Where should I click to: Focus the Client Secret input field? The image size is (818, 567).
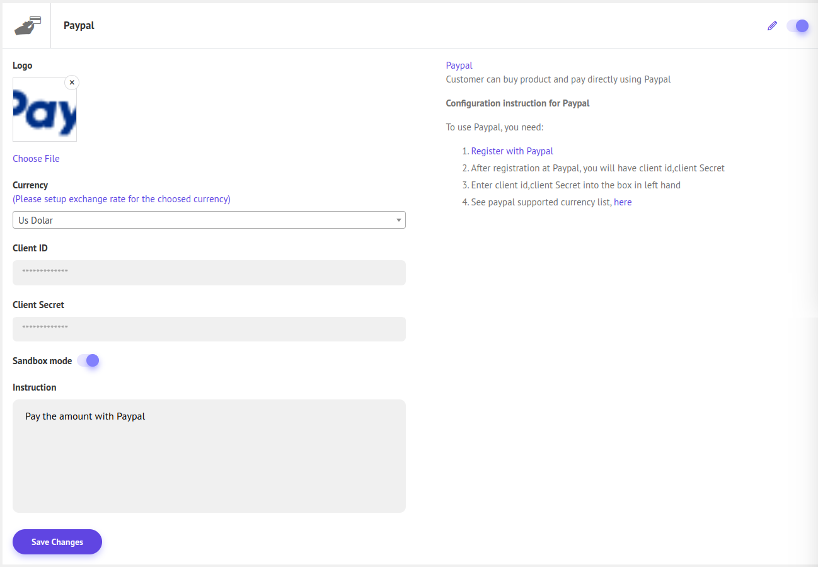[x=209, y=329]
